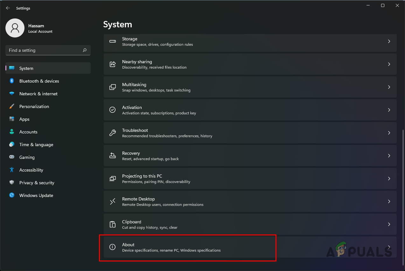405x271 pixels.
Task: Expand the Remote Desktop chevron
Action: 389,201
